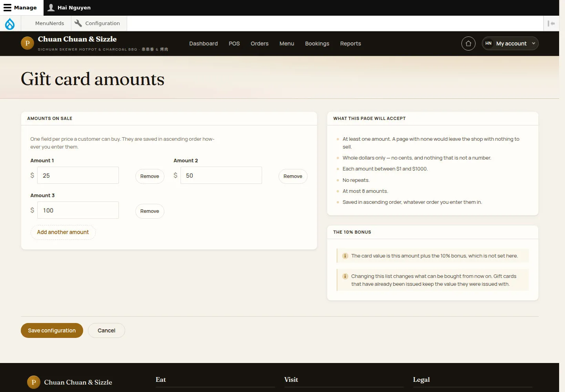Screen dimensions: 565x392
Task: Click the footer Legal heading
Action: [421, 379]
